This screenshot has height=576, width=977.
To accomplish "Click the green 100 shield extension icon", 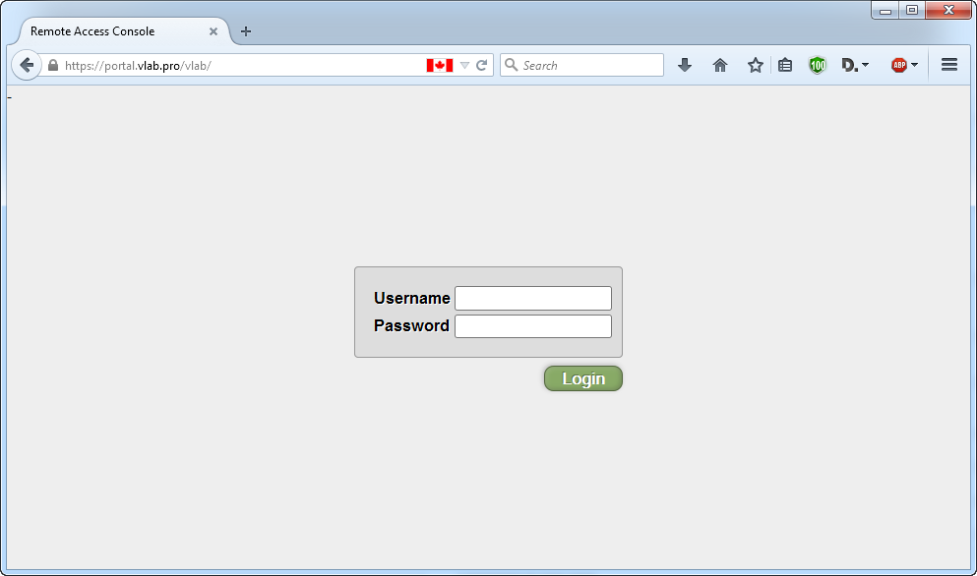I will point(817,65).
